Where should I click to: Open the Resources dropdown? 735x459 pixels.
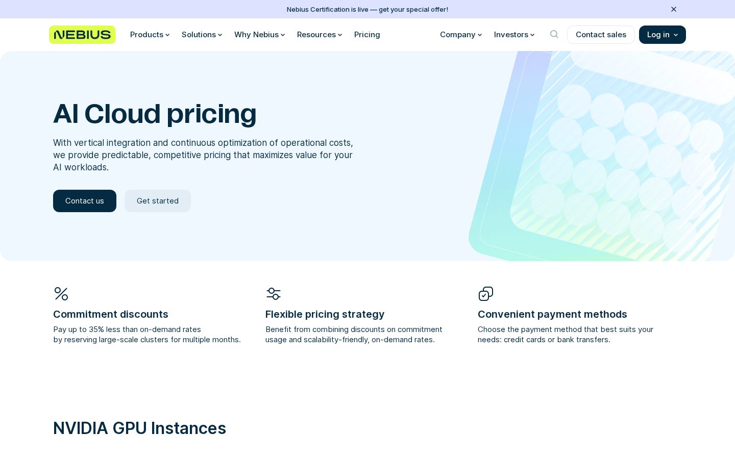320,35
